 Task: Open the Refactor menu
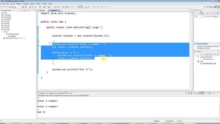click(x=19, y=4)
